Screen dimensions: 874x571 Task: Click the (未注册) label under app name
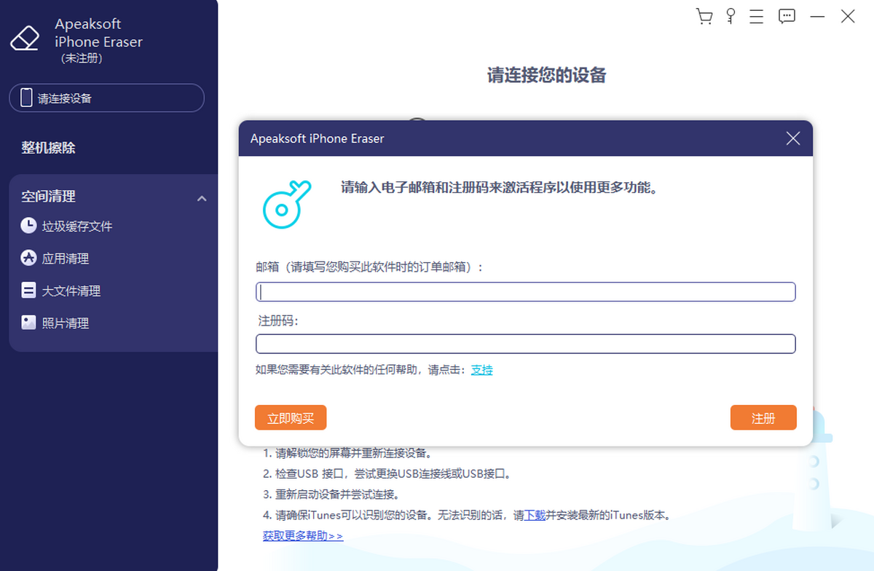[82, 58]
